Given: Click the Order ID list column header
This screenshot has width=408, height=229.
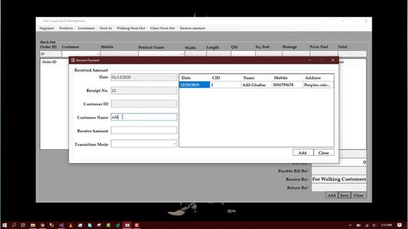Looking at the screenshot, I should [50, 62].
